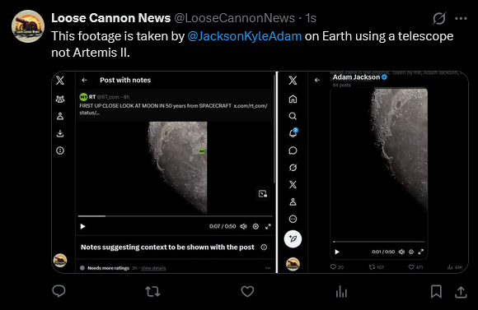Click Adam Jackson's verified badge
Image resolution: width=478 pixels, height=310 pixels.
(384, 77)
